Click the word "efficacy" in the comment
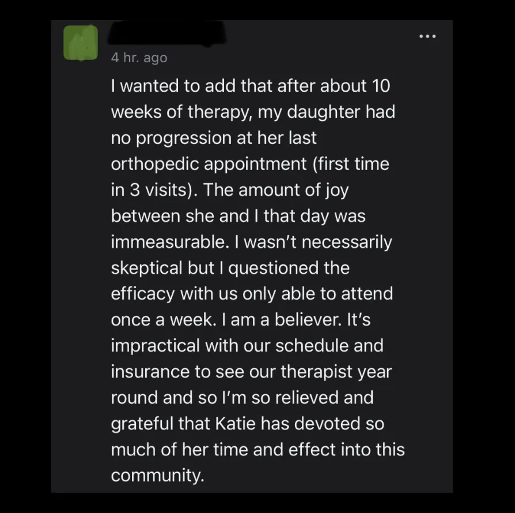 pyautogui.click(x=143, y=294)
